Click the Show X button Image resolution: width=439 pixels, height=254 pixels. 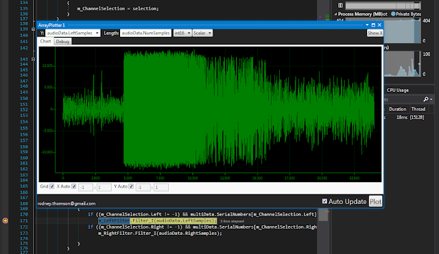click(x=375, y=33)
